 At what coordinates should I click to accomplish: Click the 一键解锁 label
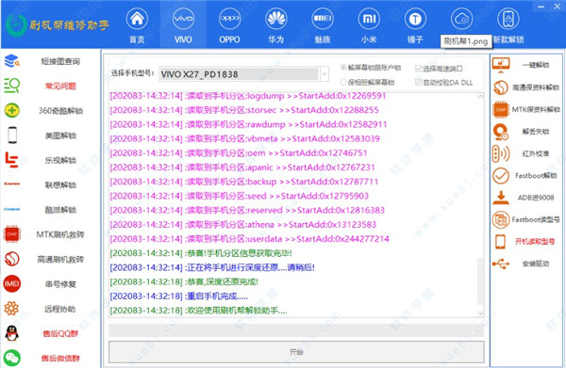coord(536,65)
